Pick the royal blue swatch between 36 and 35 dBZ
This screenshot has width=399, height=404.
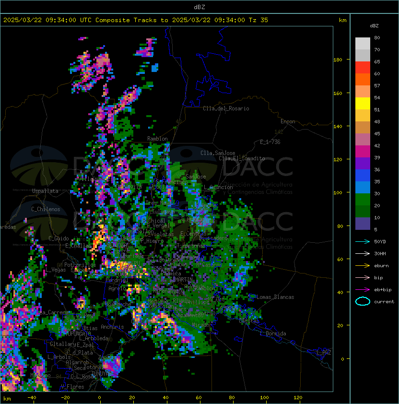(363, 175)
